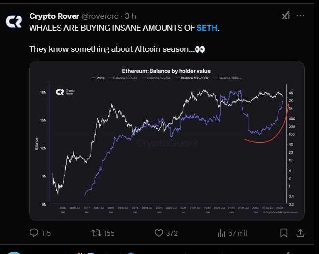Bookmark this post
Image resolution: width=319 pixels, height=254 pixels.
284,233
